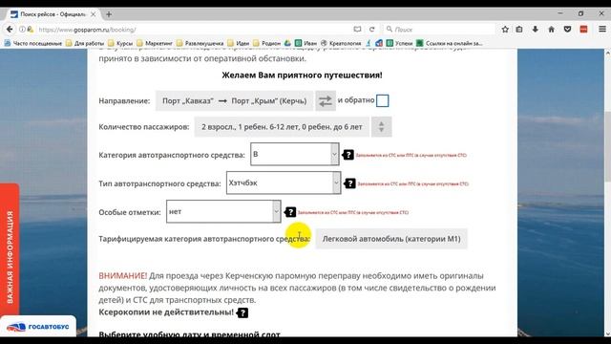
Task: Open the 'Особые отметки' dropdown showing 'нет'
Action: (x=223, y=211)
